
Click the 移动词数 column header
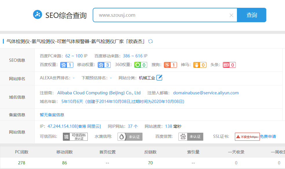(65, 152)
